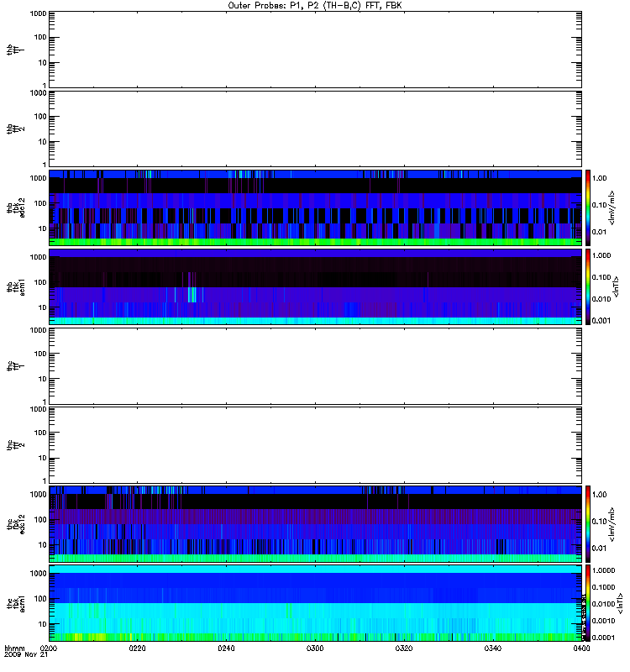Click the 'thb fbk edc12' y-axis title
Screen dimensions: 630x672
click(x=16, y=207)
